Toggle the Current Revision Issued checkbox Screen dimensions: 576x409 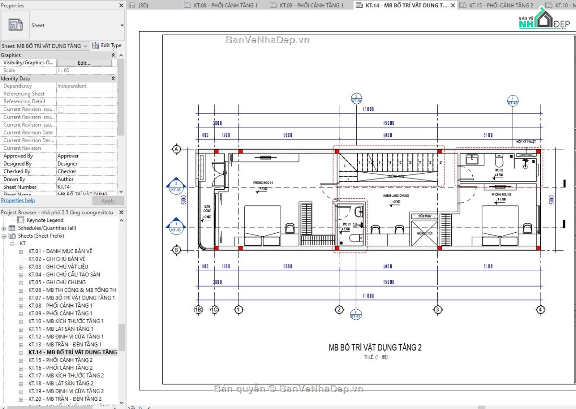60,109
